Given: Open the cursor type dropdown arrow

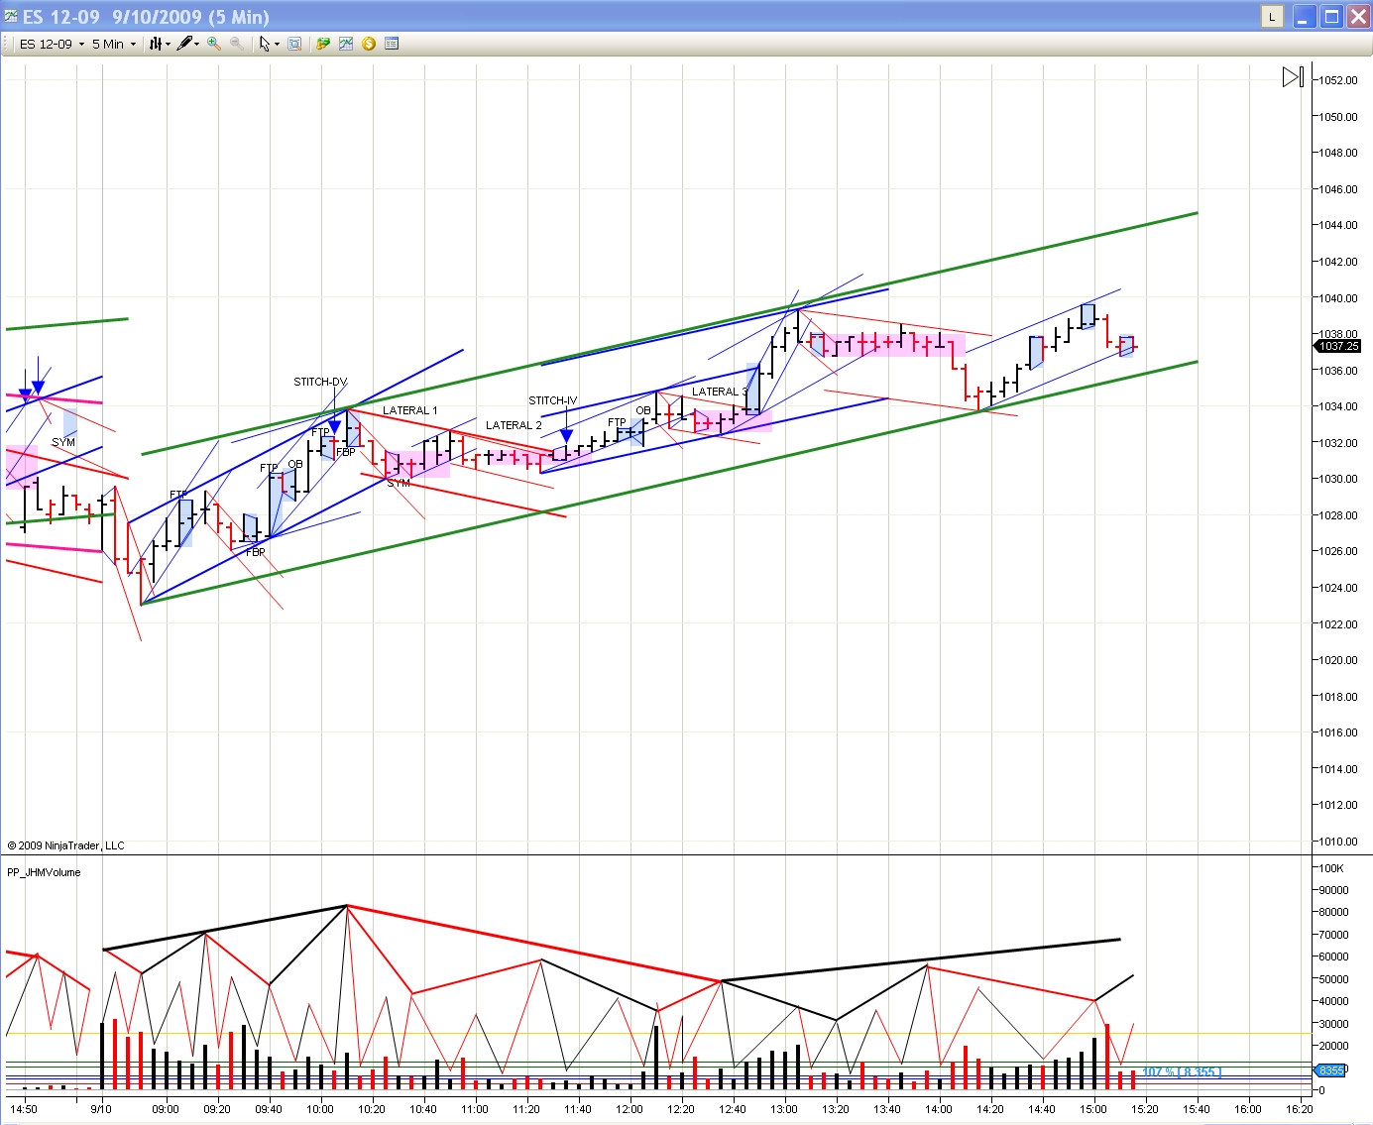Looking at the screenshot, I should tap(277, 45).
